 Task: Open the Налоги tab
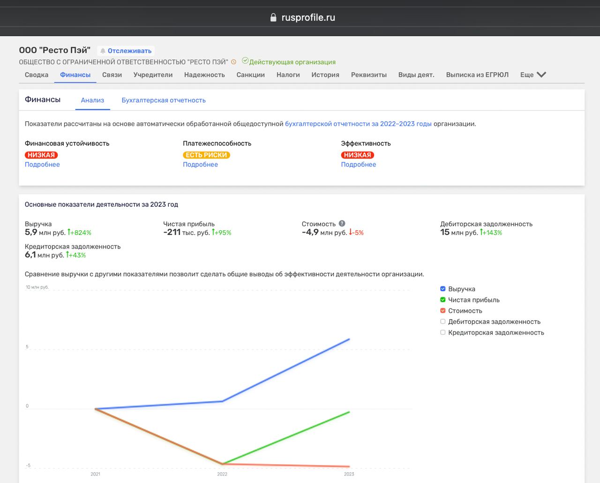click(x=288, y=75)
